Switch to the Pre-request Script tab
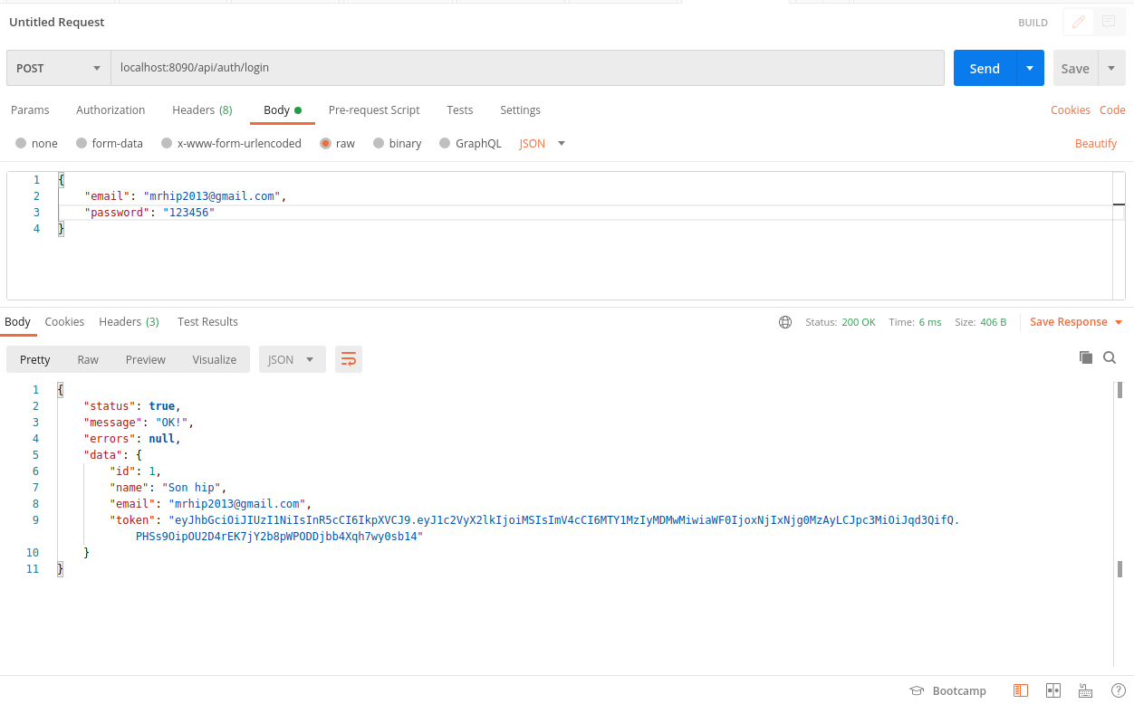Viewport: 1134px width, 704px height. coord(373,109)
